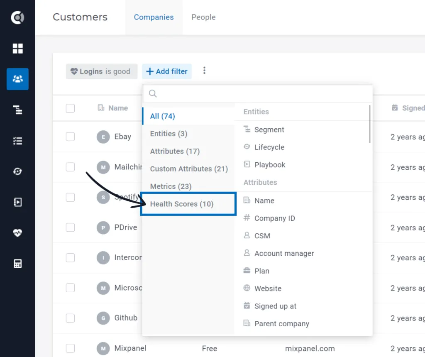The image size is (425, 357).
Task: Check the Mixpanel row checkbox
Action: pos(70,348)
